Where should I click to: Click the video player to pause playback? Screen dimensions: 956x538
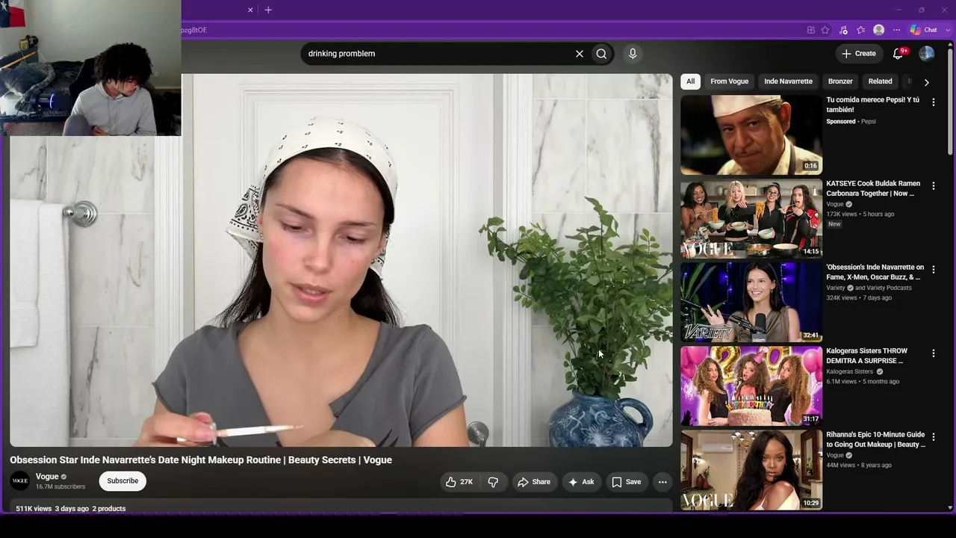pyautogui.click(x=341, y=260)
